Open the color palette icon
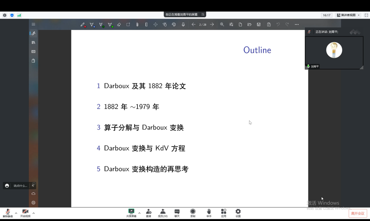The image size is (370, 221). click(x=174, y=24)
